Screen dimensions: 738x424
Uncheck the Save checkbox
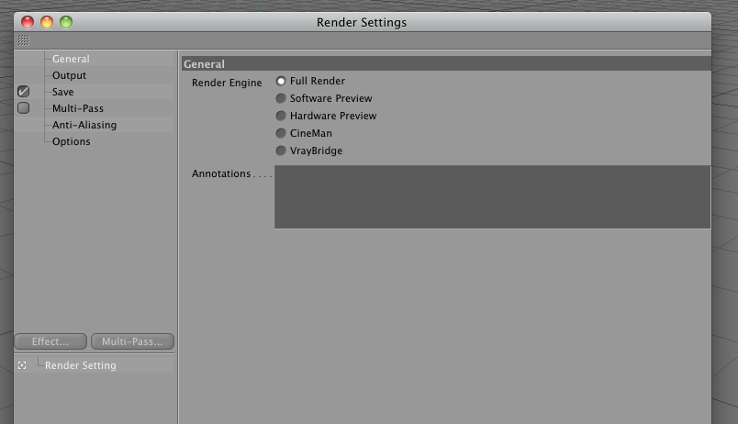pos(24,92)
